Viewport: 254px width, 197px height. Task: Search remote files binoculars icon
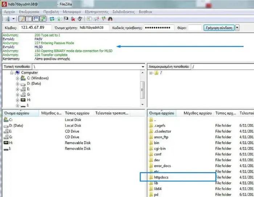pos(110,19)
